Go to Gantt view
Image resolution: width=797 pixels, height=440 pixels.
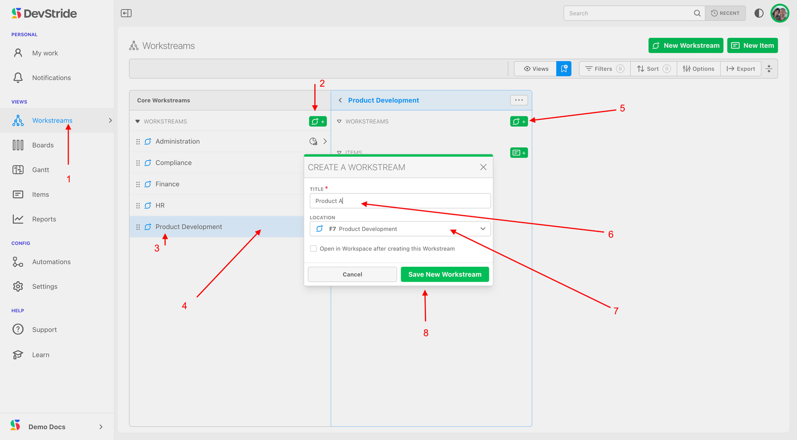(40, 170)
